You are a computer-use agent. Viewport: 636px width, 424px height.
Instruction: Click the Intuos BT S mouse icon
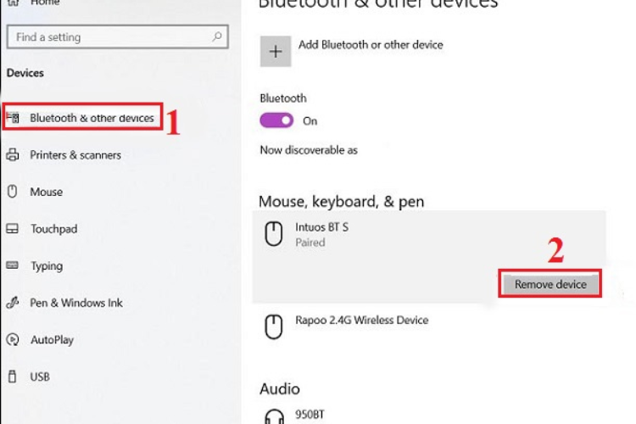(x=274, y=234)
